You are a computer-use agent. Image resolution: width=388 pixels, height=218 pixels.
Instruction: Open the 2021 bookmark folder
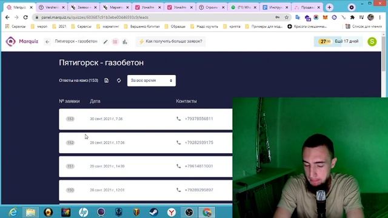59,27
